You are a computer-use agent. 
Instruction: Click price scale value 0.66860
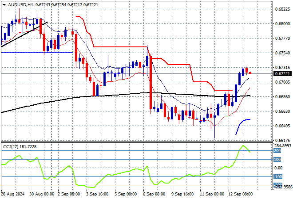pyautogui.click(x=282, y=96)
